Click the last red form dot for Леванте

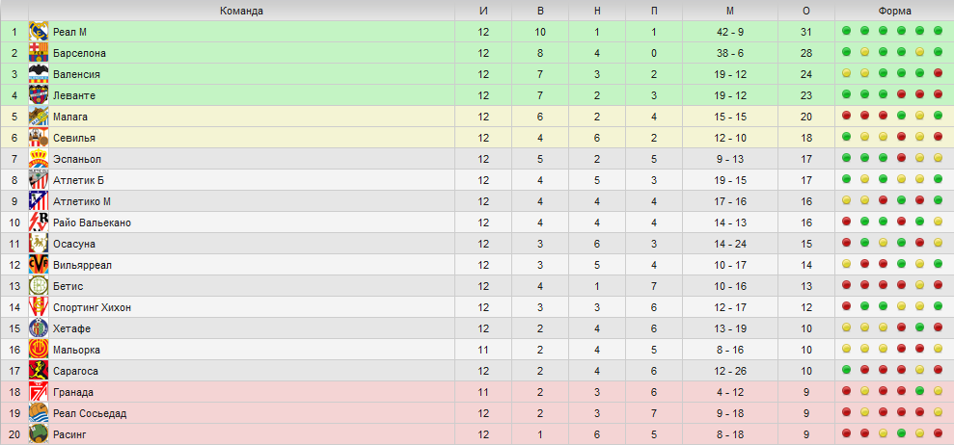pyautogui.click(x=939, y=94)
